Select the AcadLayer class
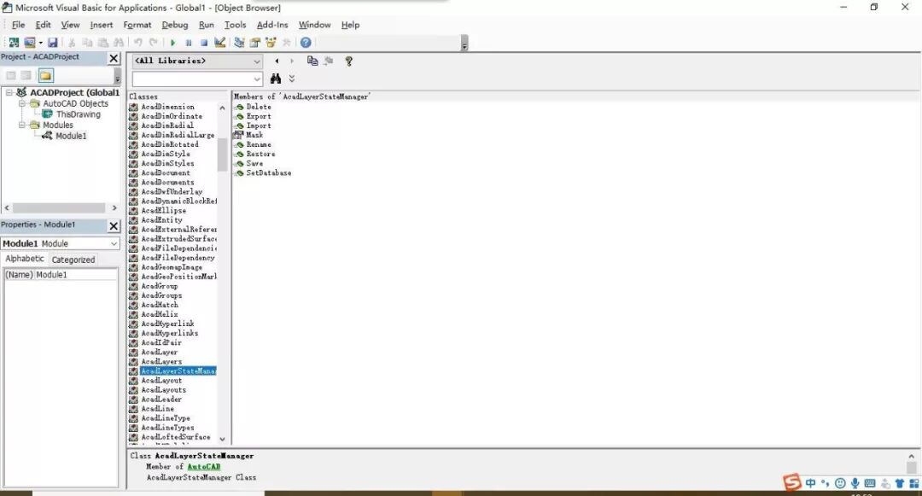Viewport: 922px width, 496px height. 159,352
